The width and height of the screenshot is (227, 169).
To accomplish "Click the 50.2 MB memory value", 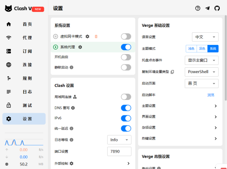I will point(24,164).
